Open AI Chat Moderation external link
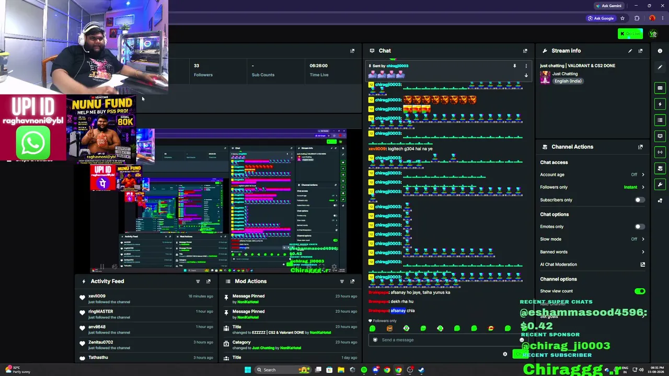This screenshot has height=376, width=669. pos(643,264)
